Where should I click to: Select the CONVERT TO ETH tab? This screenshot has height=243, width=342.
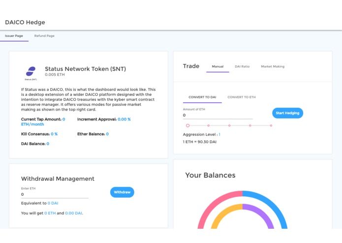coord(242,97)
